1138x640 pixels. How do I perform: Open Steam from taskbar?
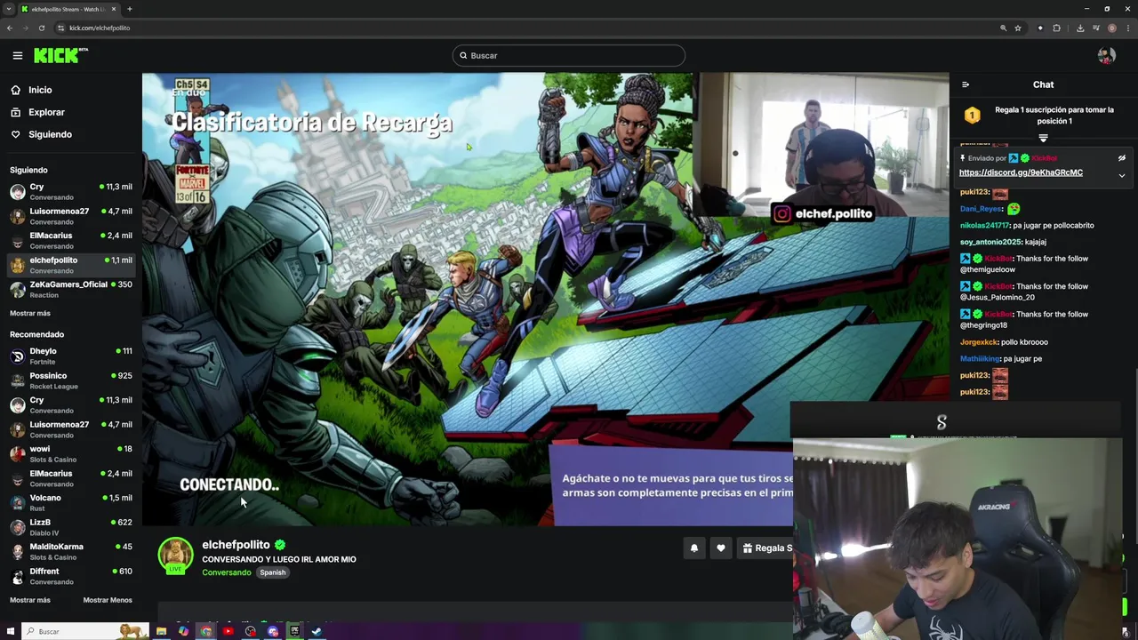(x=317, y=631)
